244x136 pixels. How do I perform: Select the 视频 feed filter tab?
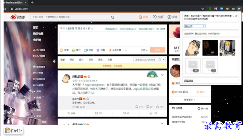[x=91, y=60]
